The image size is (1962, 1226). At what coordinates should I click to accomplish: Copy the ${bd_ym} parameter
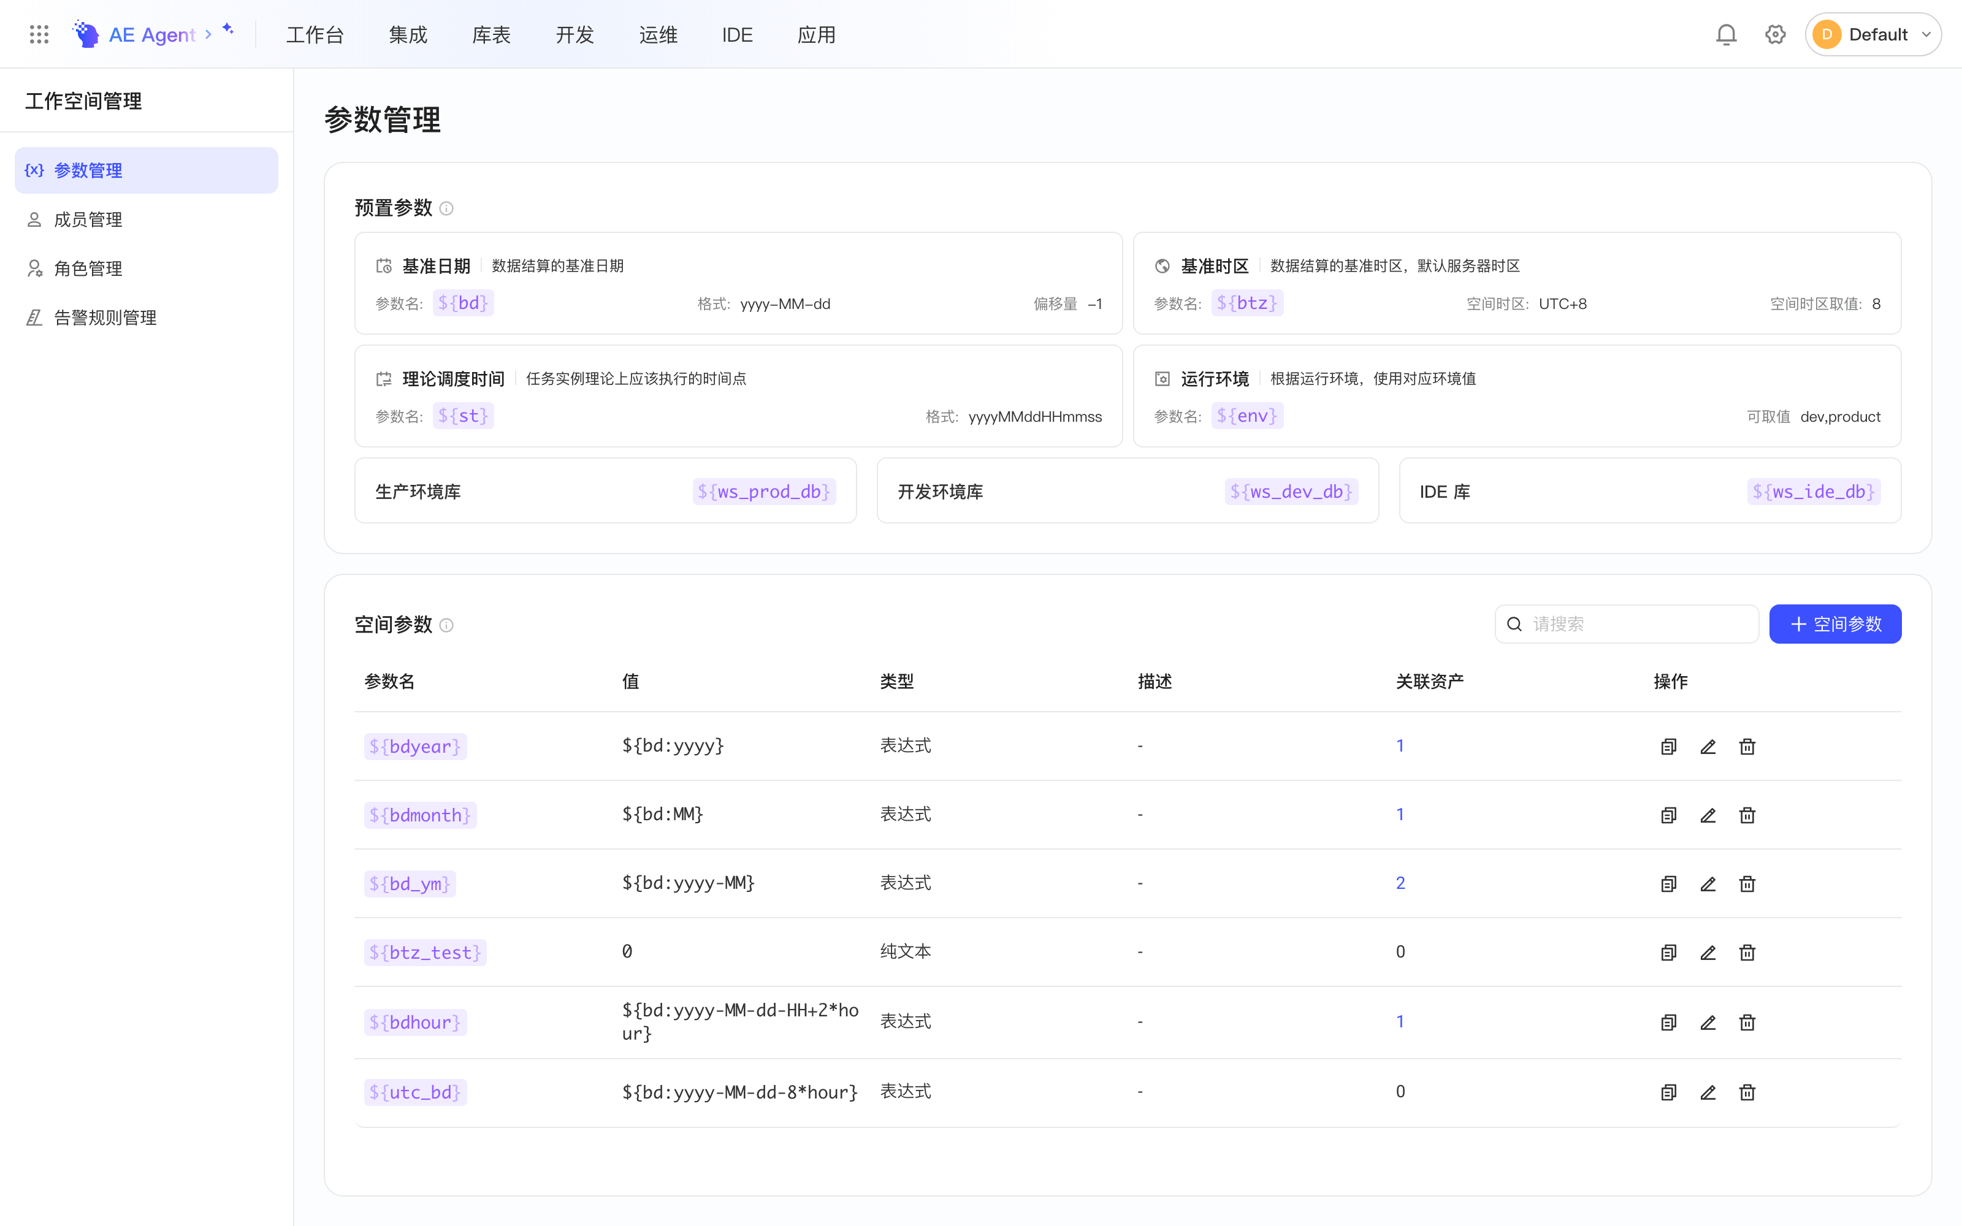click(x=1668, y=884)
